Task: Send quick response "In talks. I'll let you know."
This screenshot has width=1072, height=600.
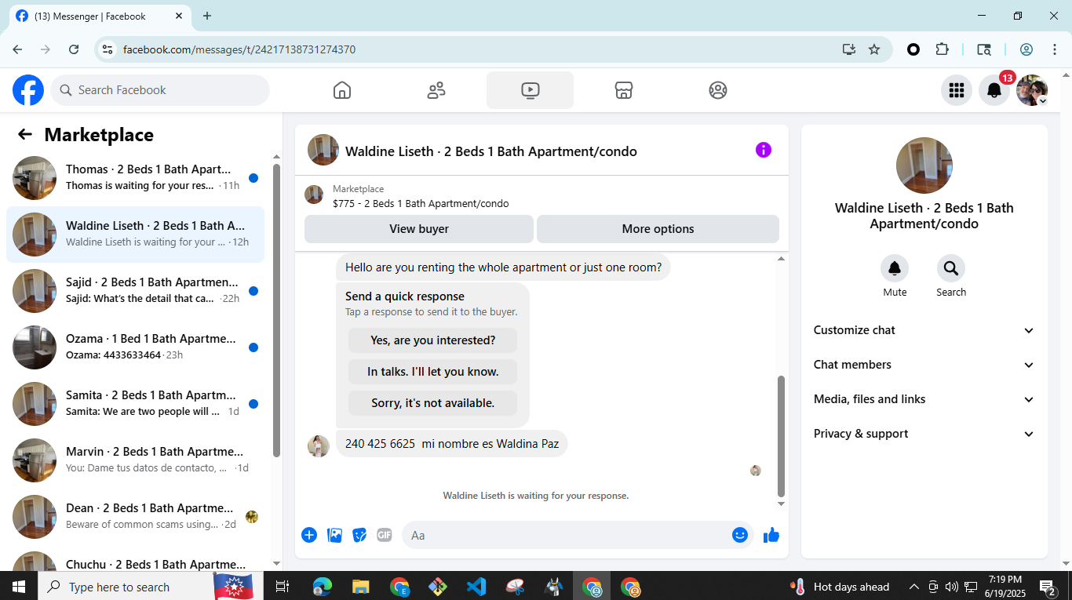Action: tap(432, 372)
